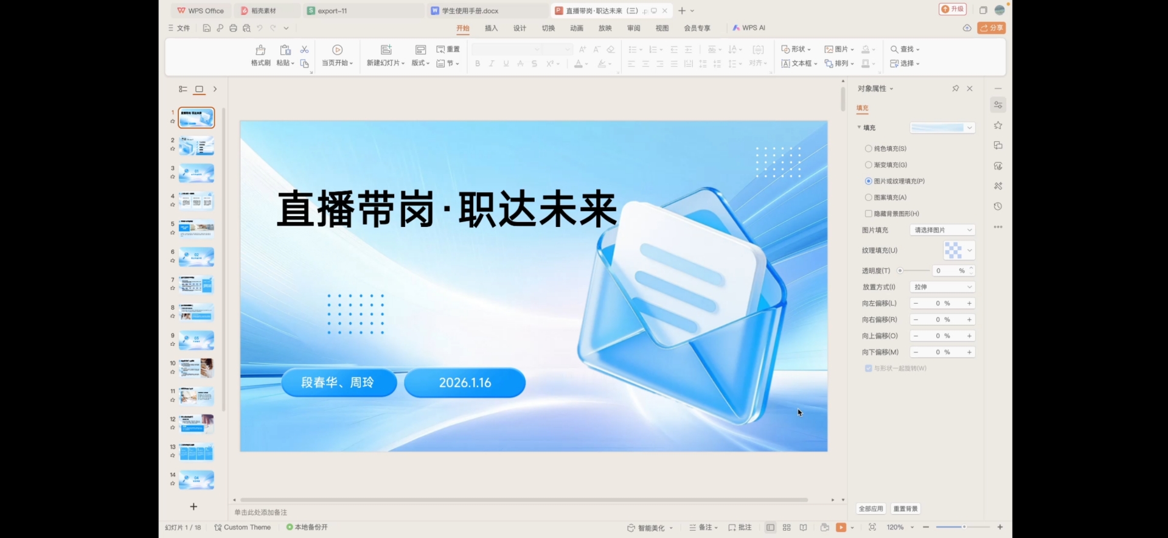Pin the object properties panel
The width and height of the screenshot is (1168, 538).
pos(955,89)
